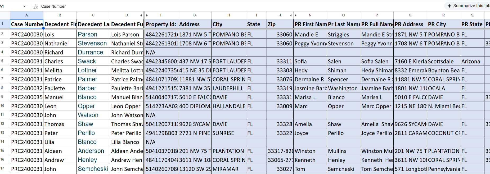Select the Property Id: header cell
This screenshot has height=174, width=490.
click(161, 24)
